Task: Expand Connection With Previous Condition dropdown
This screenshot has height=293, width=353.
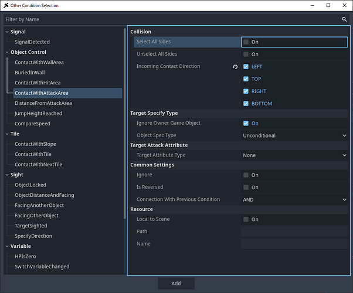Action: click(294, 199)
